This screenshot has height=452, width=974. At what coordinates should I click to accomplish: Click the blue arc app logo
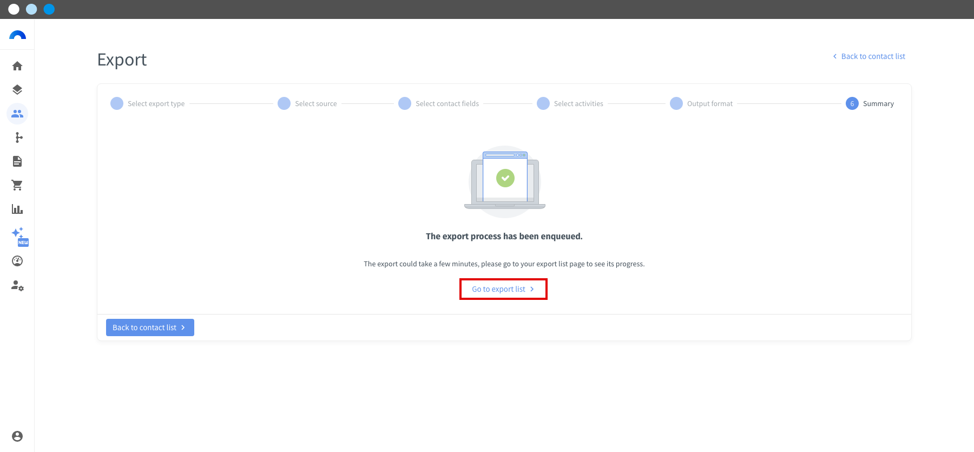[x=17, y=35]
